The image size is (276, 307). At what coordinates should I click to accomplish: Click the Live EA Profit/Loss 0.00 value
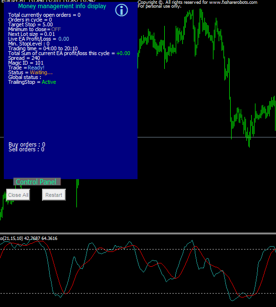64,39
